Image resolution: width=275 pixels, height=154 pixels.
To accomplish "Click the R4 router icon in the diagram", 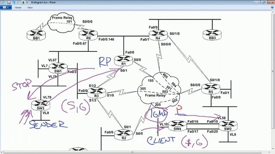I will pos(158,35).
